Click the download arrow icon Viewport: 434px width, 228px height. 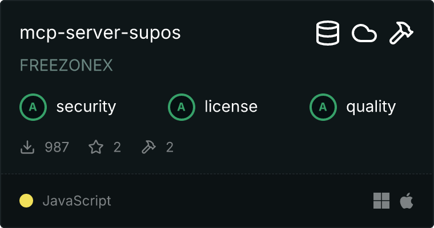27,147
